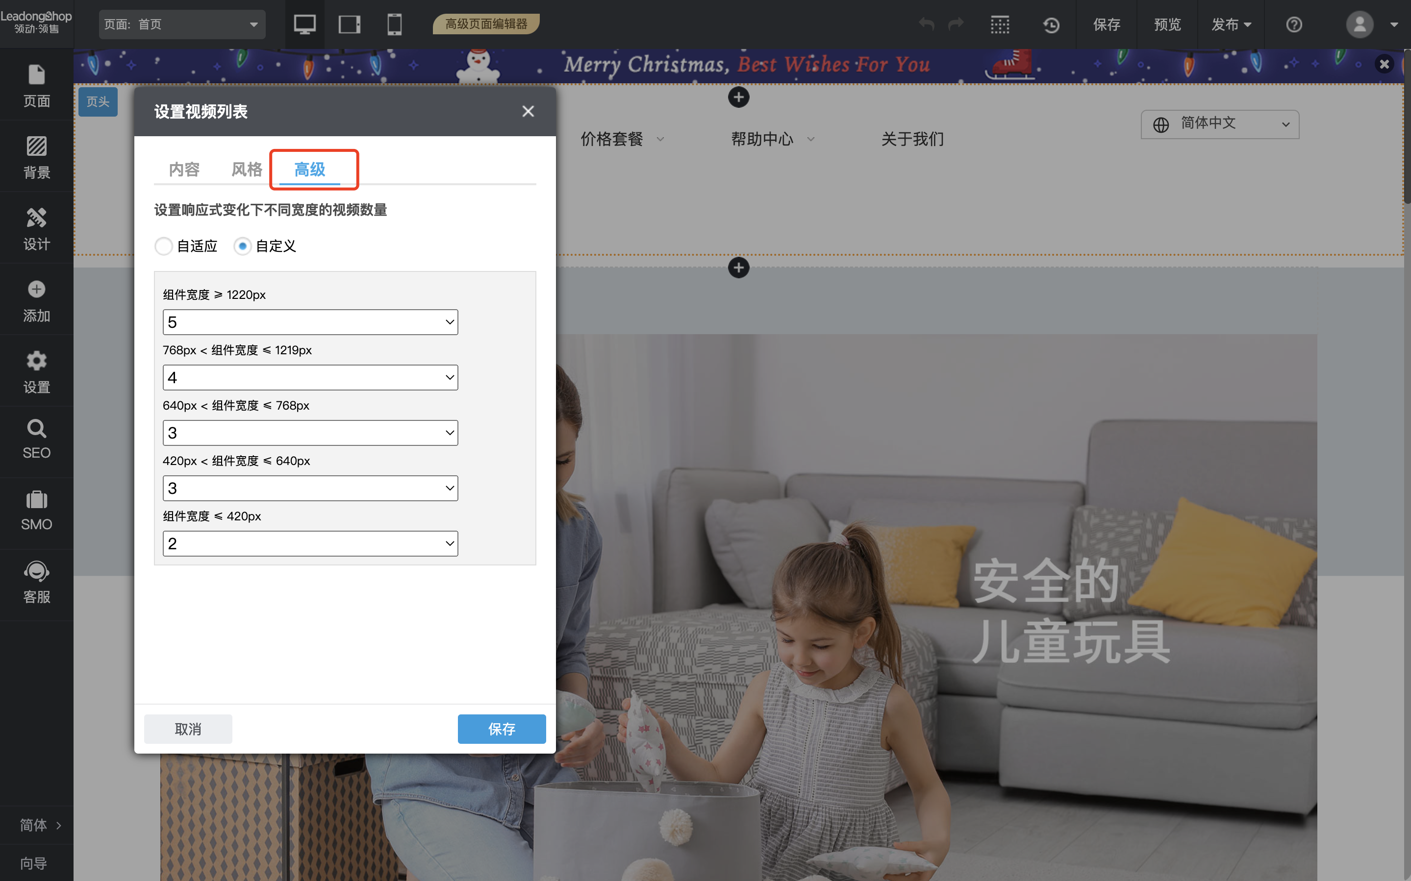Click the 取消 cancel button
This screenshot has width=1411, height=881.
[x=188, y=728]
